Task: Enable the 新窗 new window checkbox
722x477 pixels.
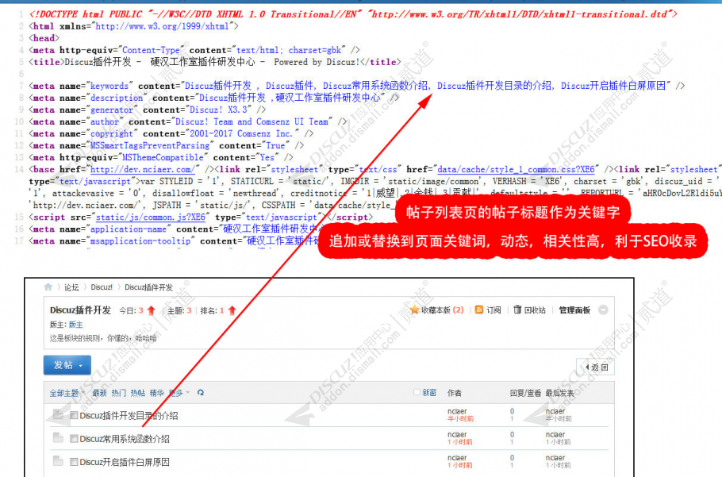Action: pyautogui.click(x=417, y=392)
